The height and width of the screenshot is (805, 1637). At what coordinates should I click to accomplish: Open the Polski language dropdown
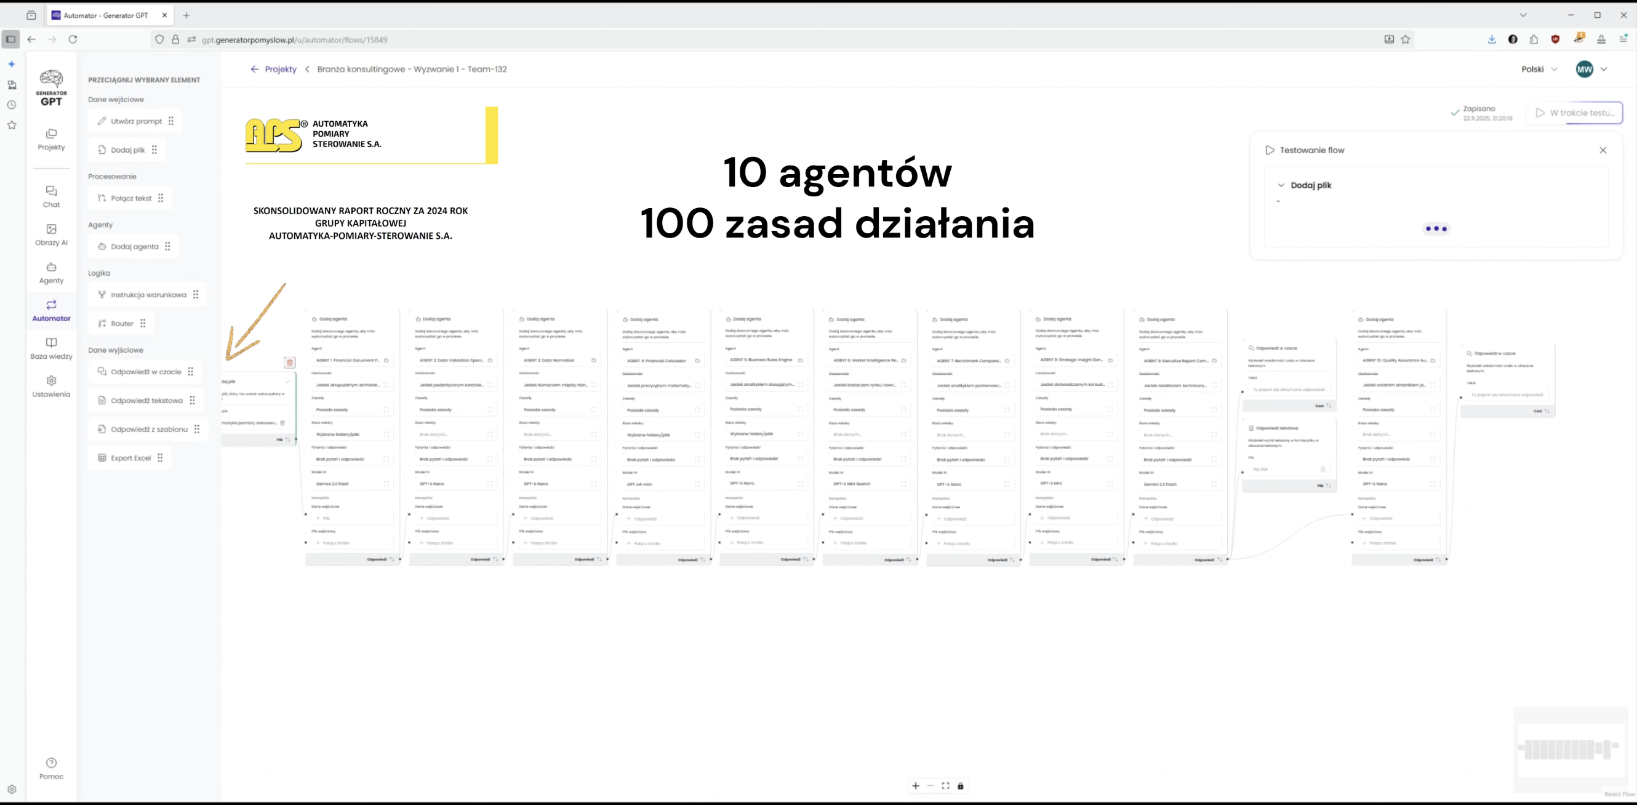pyautogui.click(x=1539, y=70)
